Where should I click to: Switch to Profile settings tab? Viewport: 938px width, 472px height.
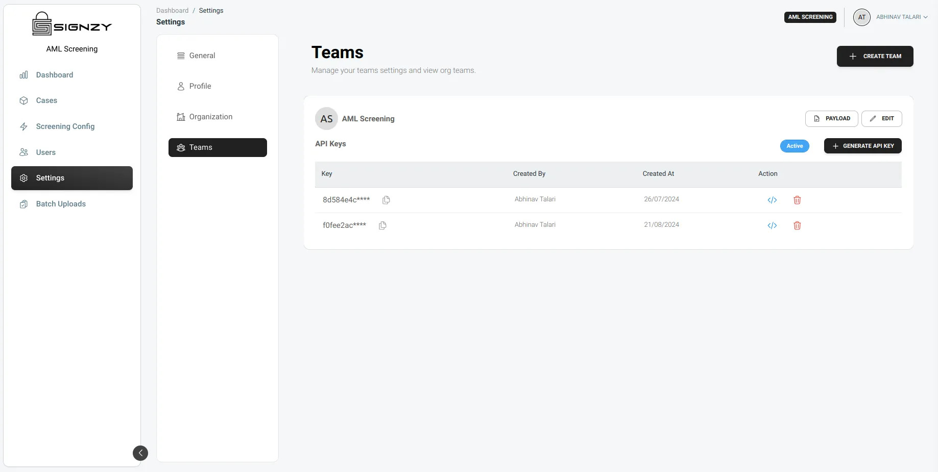tap(218, 86)
